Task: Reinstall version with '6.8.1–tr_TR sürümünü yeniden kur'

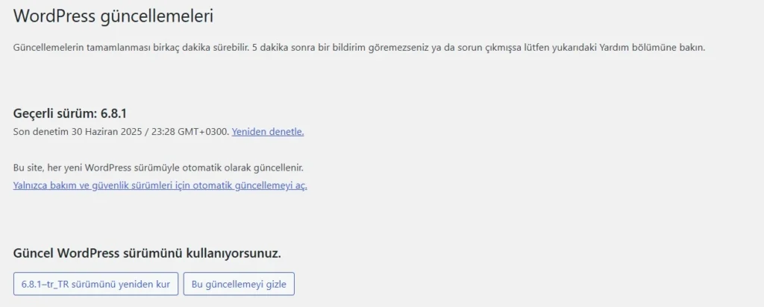Action: [x=96, y=284]
